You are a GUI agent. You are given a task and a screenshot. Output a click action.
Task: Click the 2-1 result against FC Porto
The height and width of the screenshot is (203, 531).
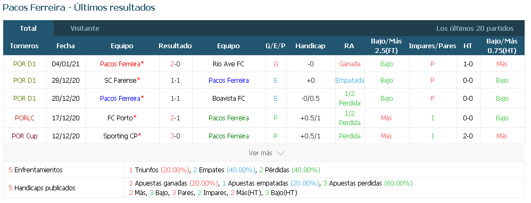pyautogui.click(x=175, y=118)
